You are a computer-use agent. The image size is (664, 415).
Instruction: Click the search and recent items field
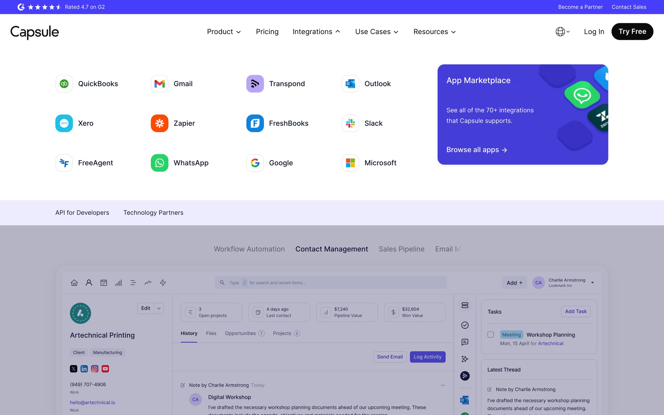pos(331,283)
